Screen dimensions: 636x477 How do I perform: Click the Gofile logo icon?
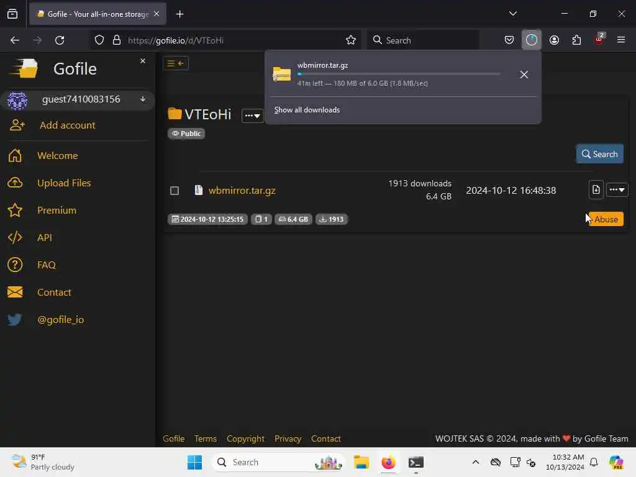[24, 68]
